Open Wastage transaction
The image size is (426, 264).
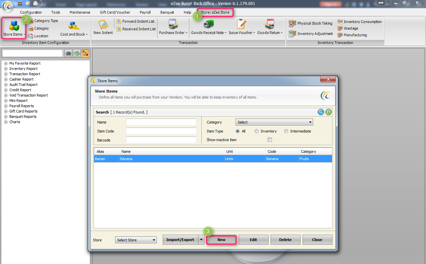(348, 28)
